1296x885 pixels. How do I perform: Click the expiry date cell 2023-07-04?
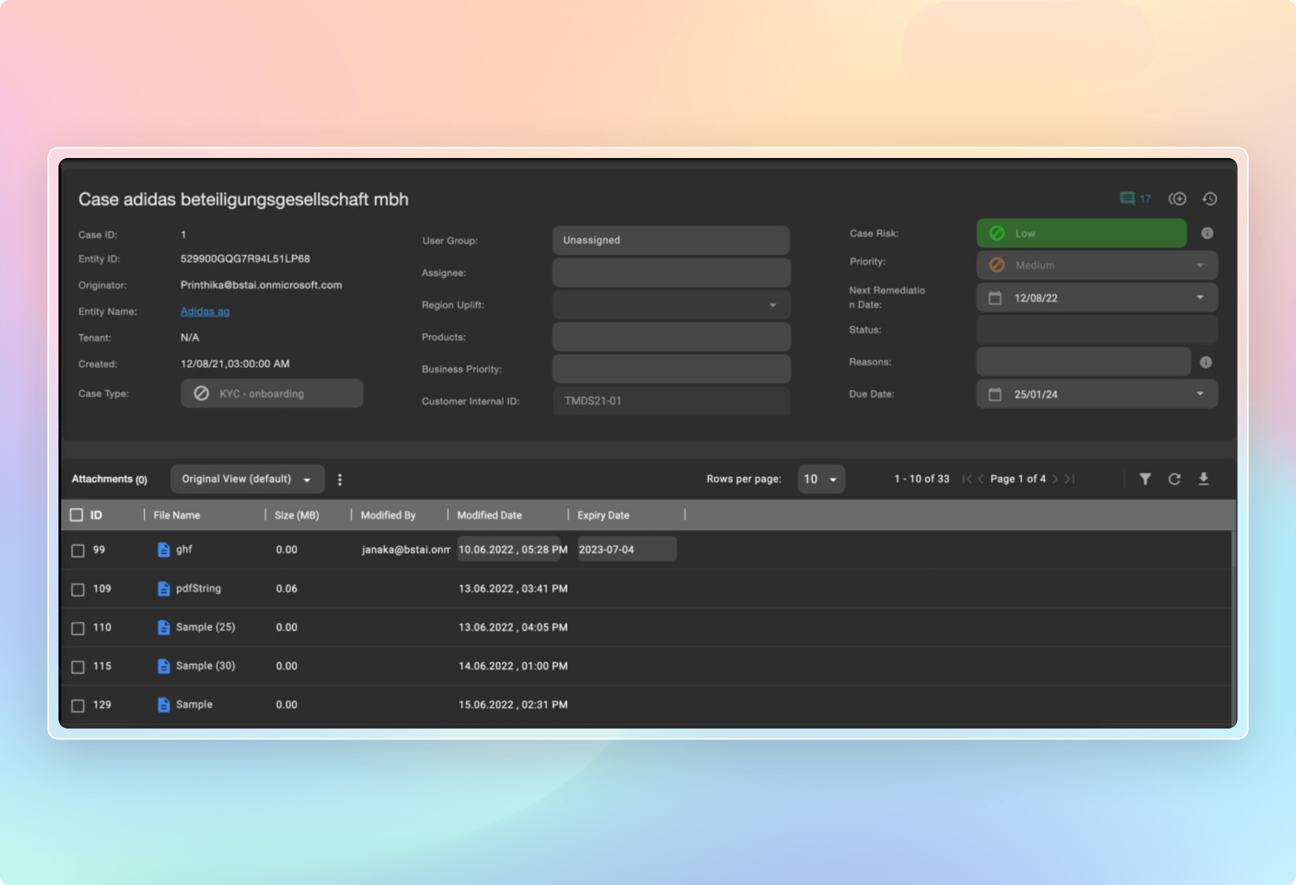(627, 549)
